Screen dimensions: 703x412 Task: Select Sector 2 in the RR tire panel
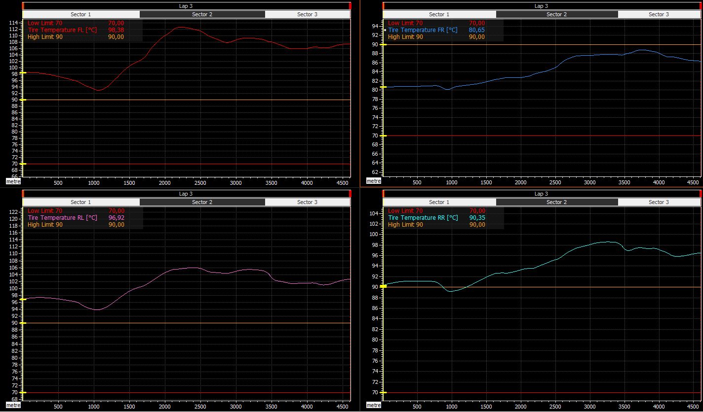(x=557, y=202)
